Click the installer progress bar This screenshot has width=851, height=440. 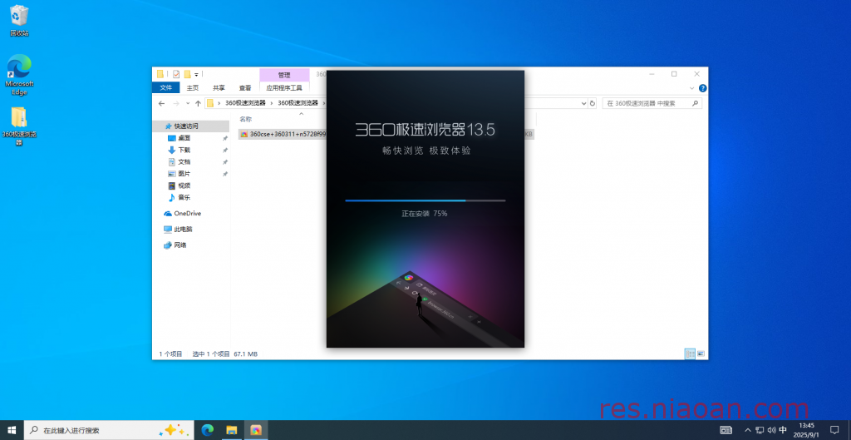[425, 200]
